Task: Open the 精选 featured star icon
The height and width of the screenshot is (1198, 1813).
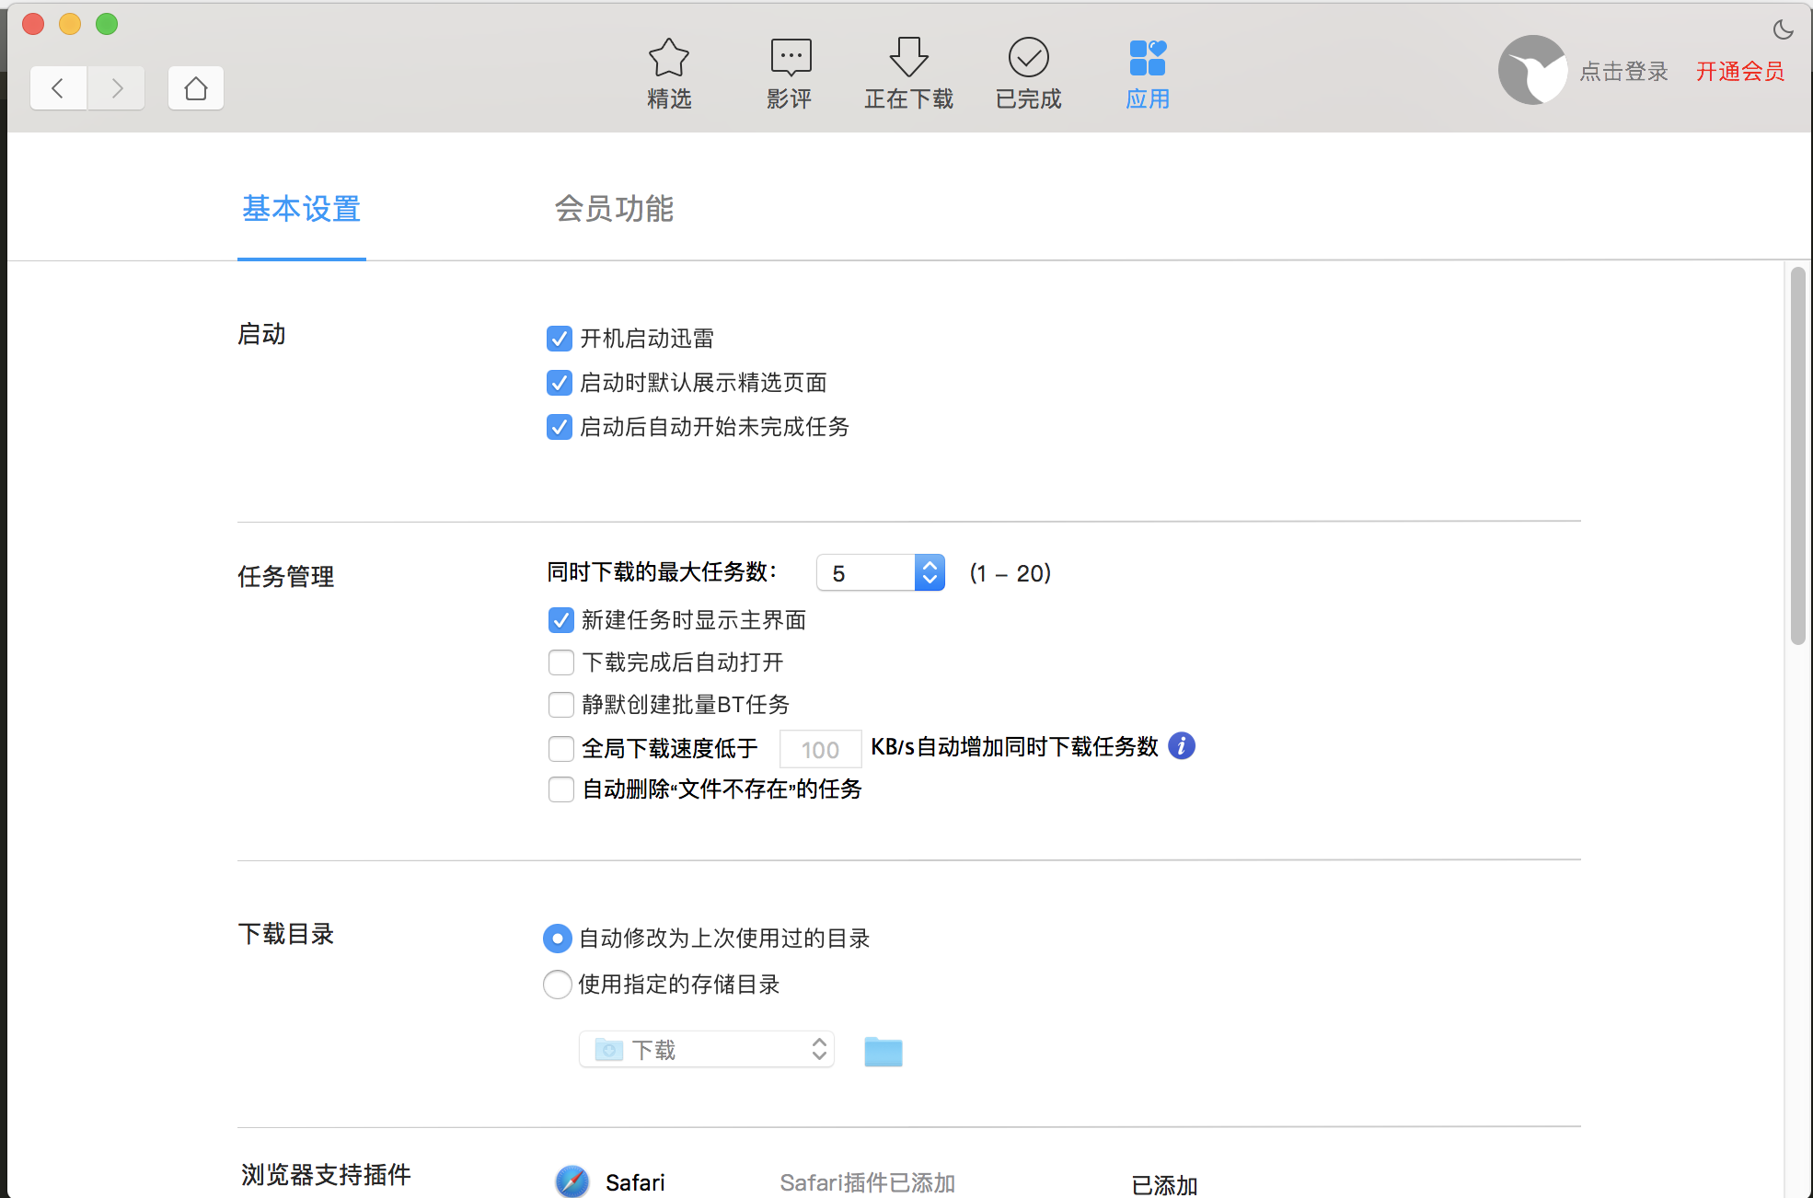Action: coord(669,58)
